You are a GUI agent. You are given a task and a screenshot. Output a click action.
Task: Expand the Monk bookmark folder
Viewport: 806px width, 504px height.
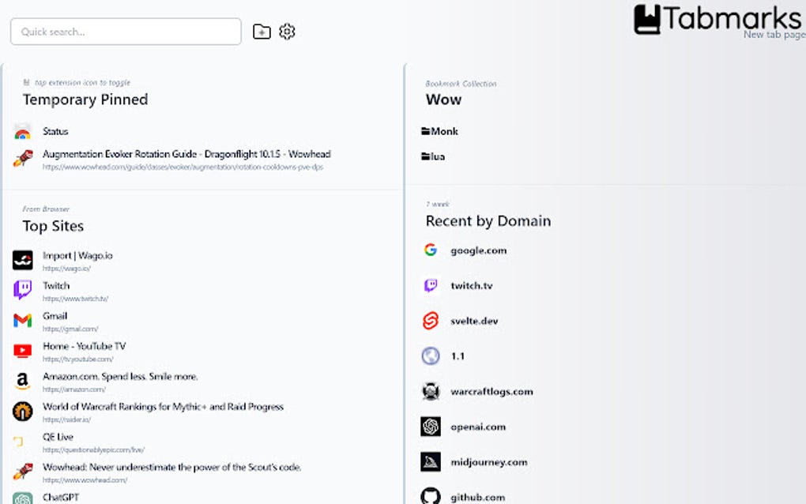click(x=439, y=131)
